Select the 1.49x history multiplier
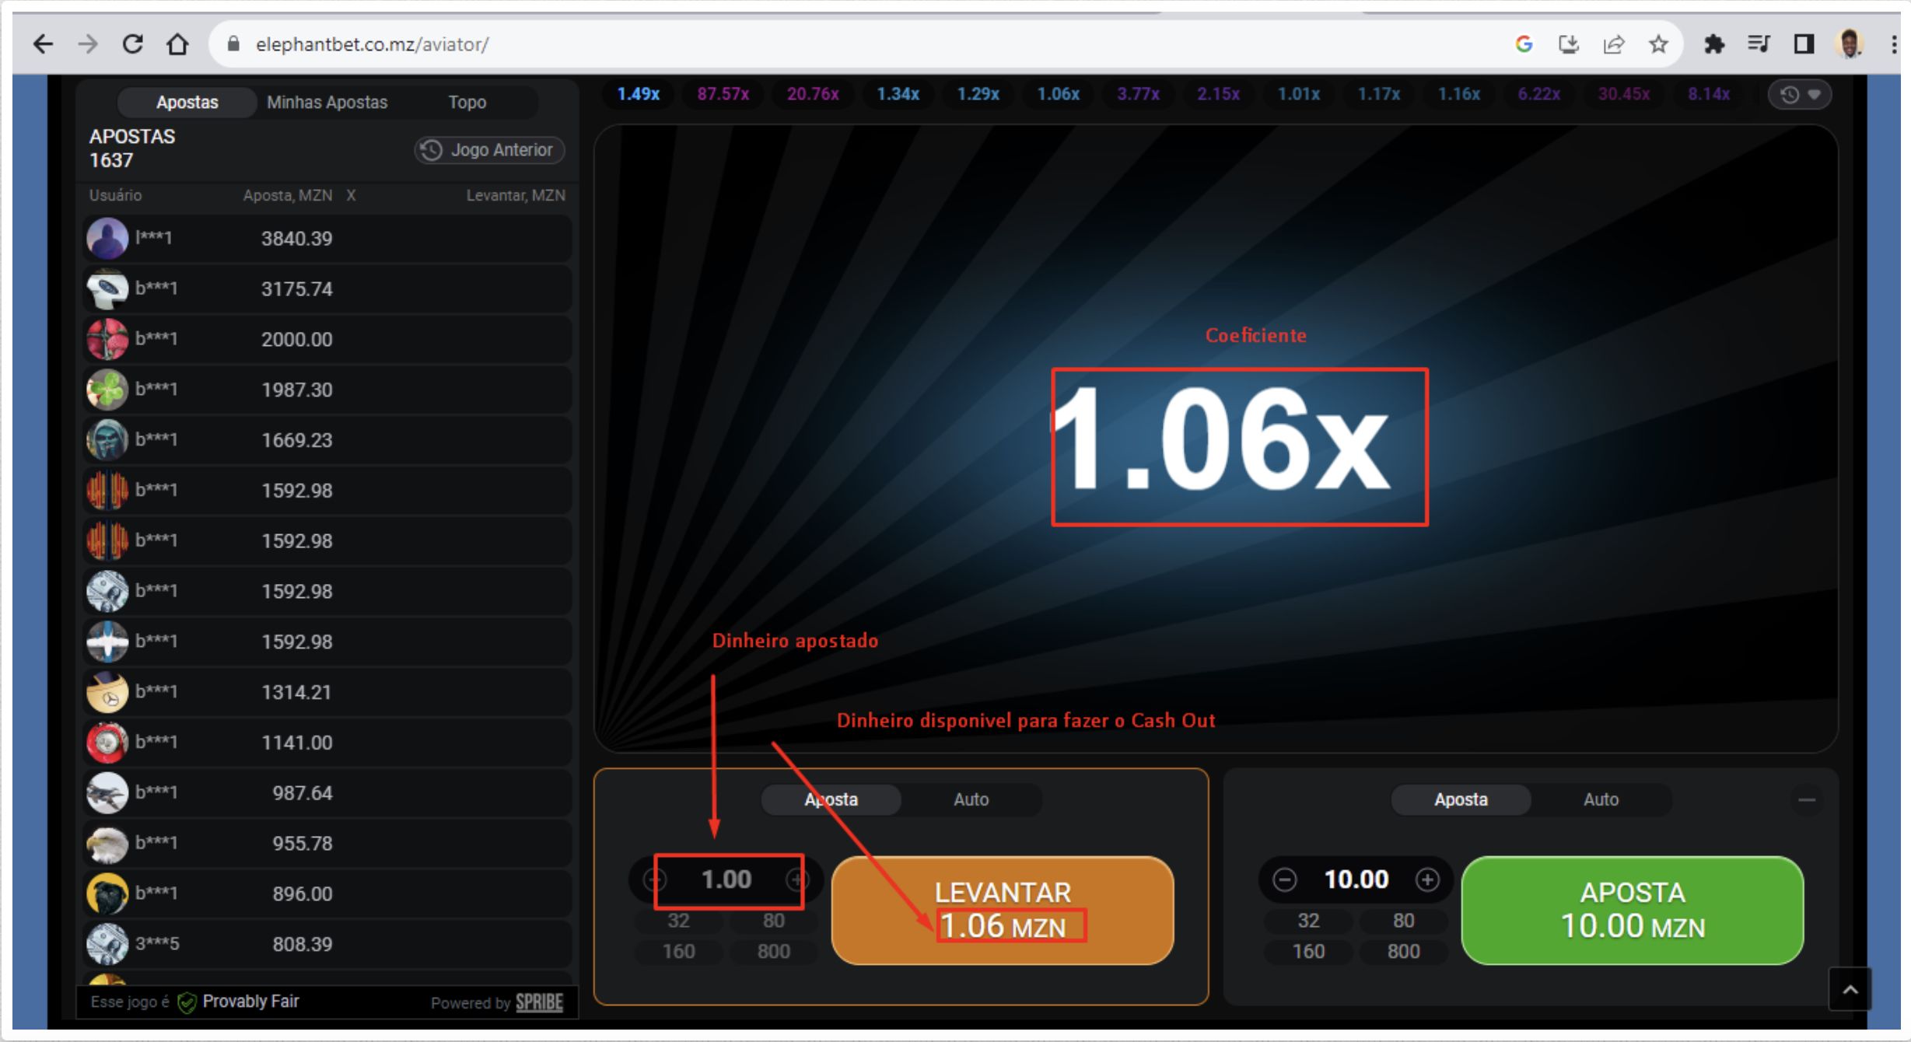The image size is (1911, 1042). 638,94
